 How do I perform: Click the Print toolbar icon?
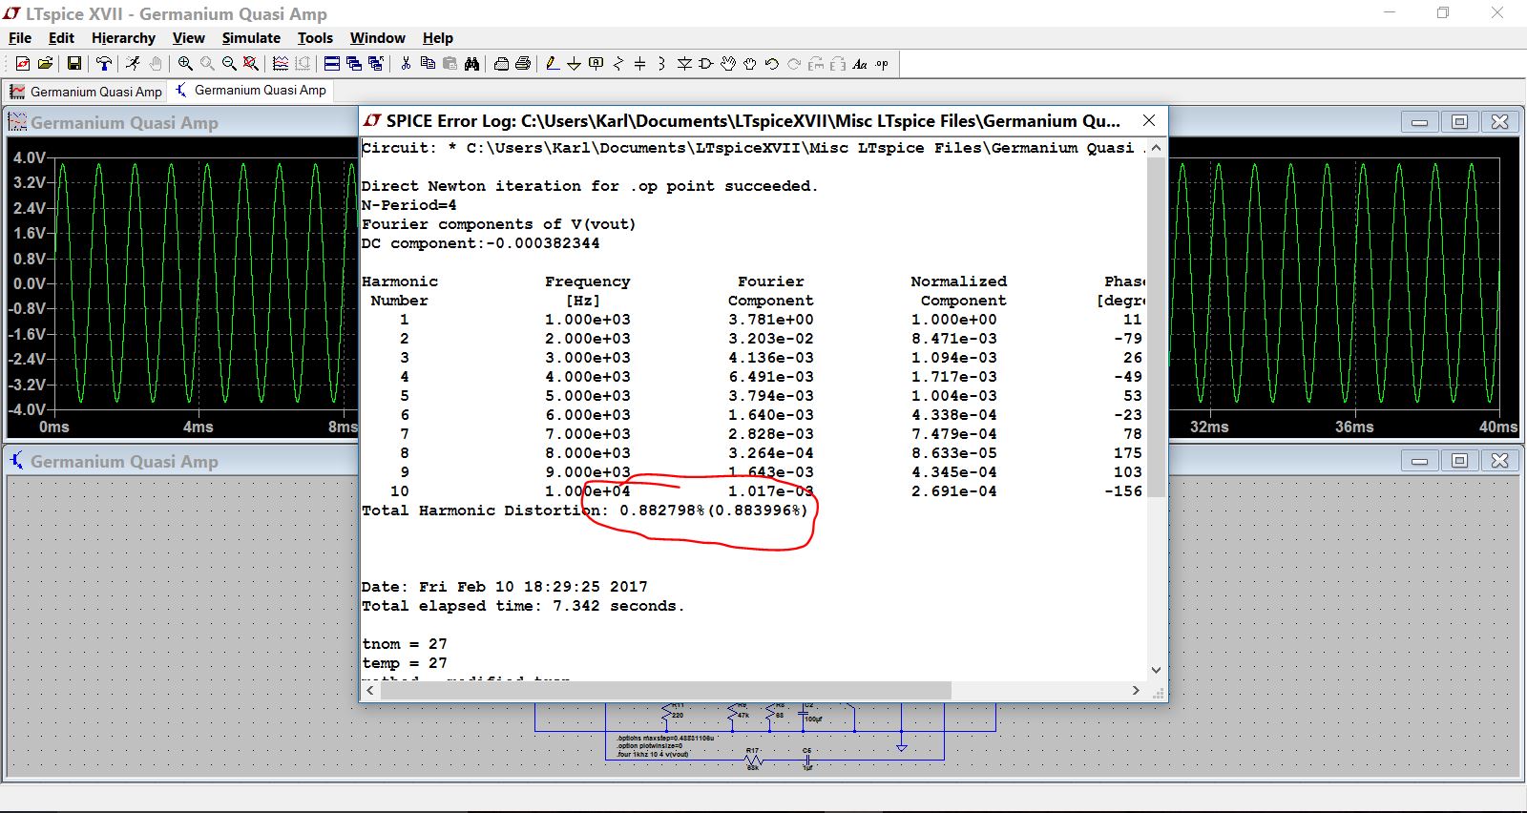click(523, 64)
